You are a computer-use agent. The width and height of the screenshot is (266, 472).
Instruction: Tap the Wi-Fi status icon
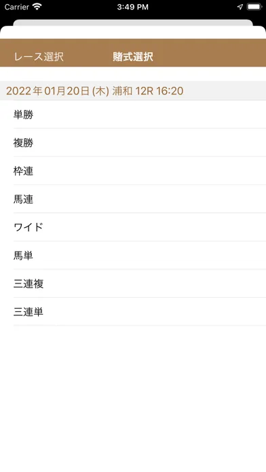[x=37, y=7]
